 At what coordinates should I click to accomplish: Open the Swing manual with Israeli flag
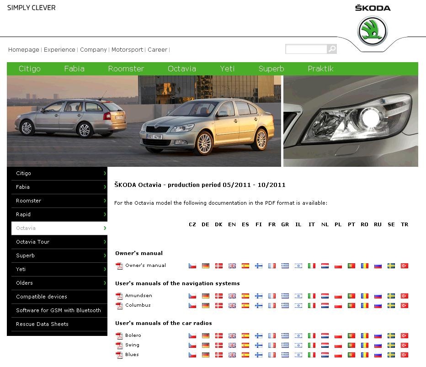point(298,345)
